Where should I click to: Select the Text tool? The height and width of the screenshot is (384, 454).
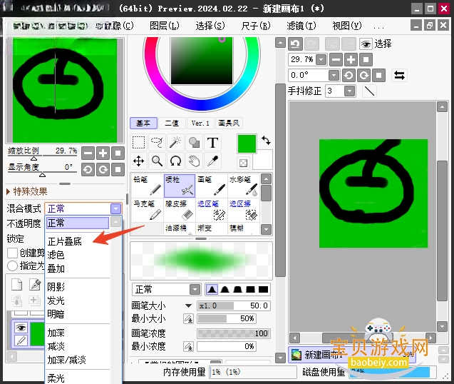tap(212, 143)
